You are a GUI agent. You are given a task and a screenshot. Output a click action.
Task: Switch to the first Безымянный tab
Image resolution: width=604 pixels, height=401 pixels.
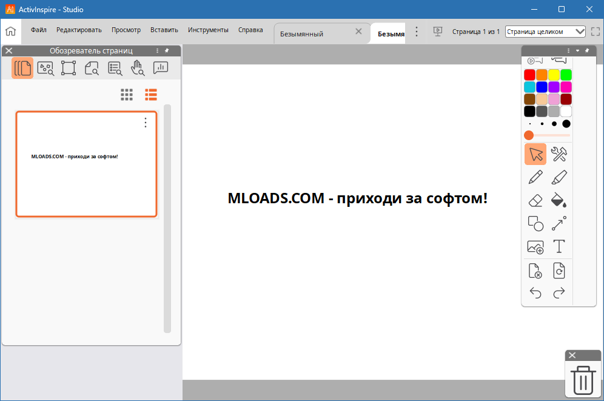click(301, 34)
